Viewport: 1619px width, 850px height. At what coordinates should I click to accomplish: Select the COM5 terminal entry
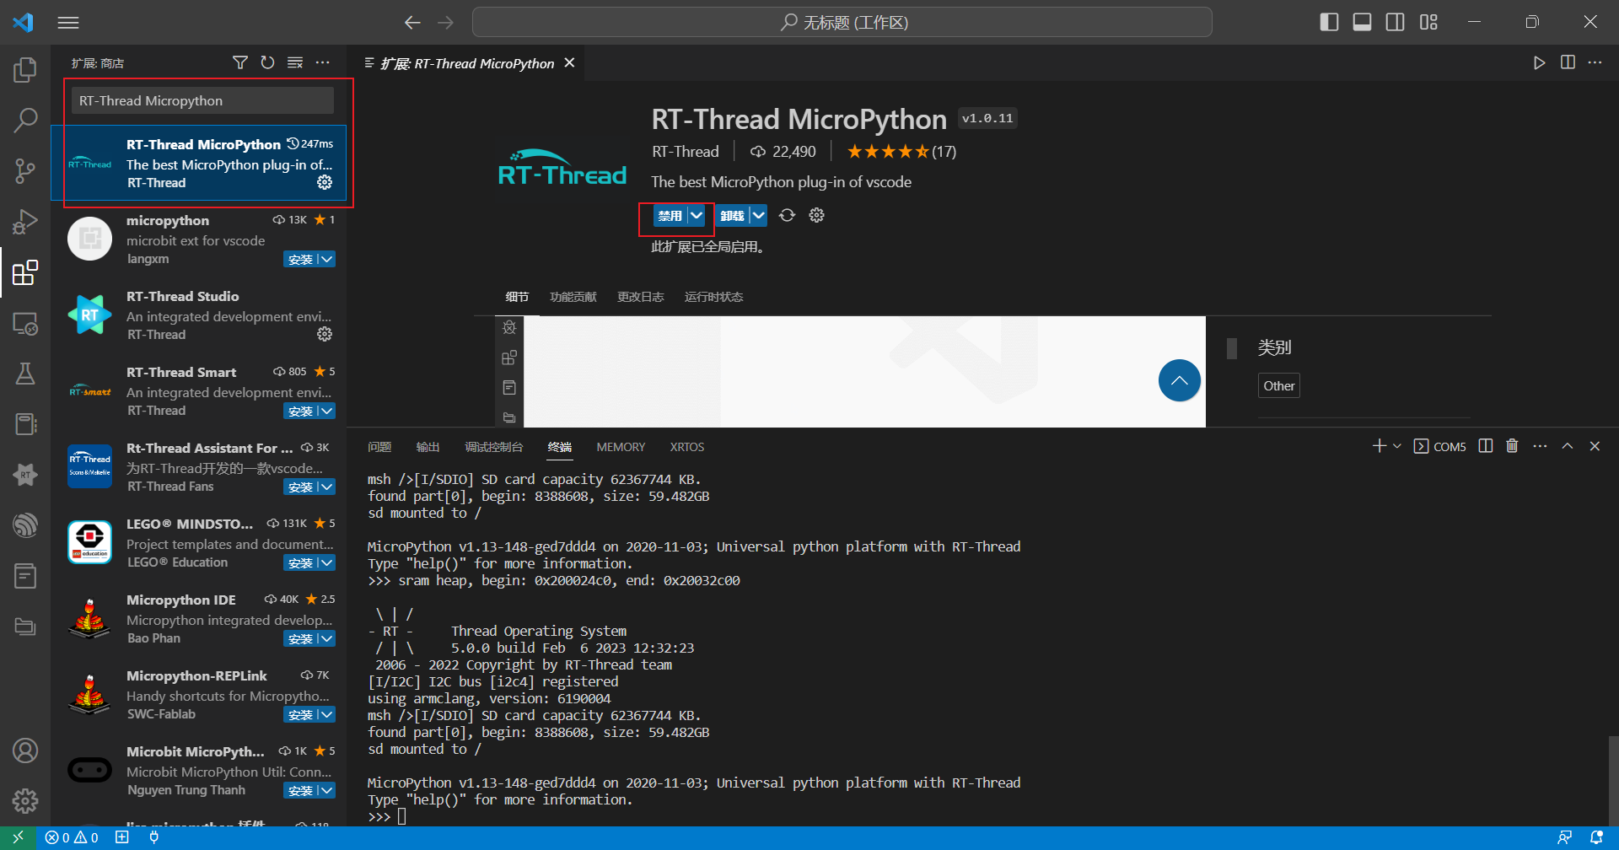pyautogui.click(x=1440, y=446)
